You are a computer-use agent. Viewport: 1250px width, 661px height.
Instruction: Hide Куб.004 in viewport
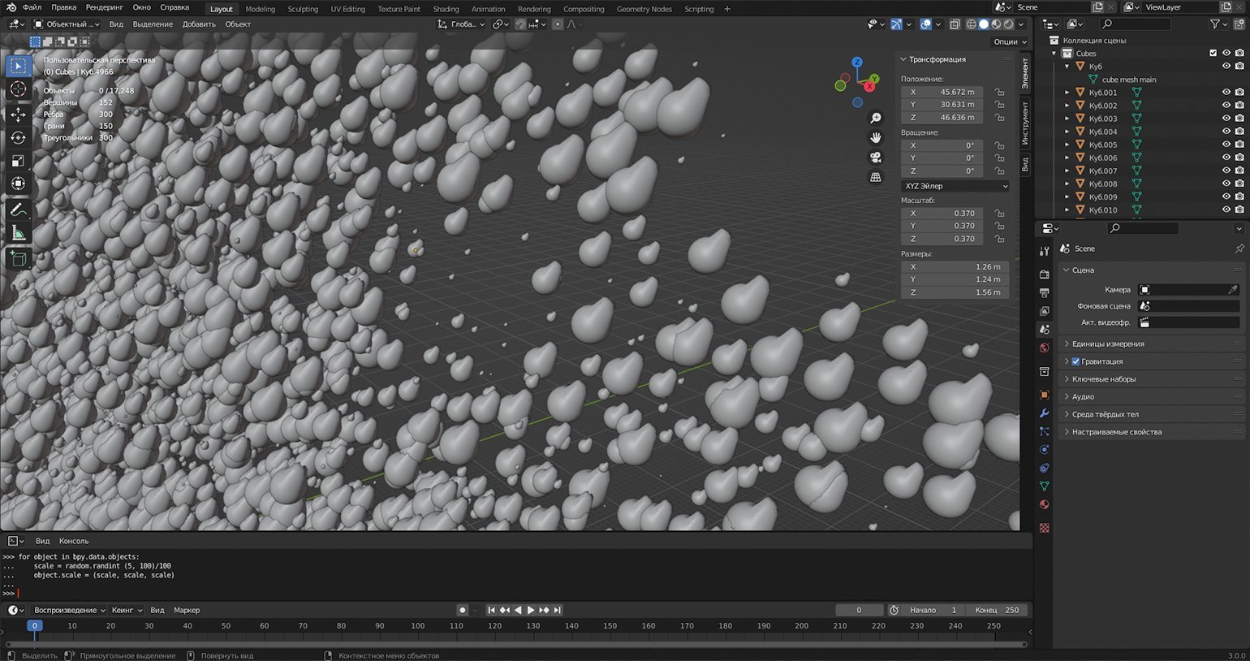pyautogui.click(x=1226, y=132)
